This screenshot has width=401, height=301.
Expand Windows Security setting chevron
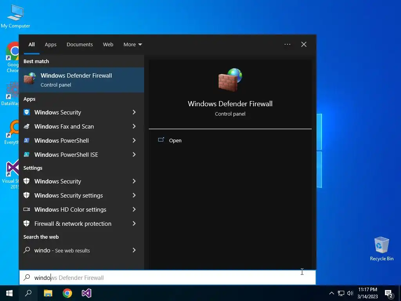tap(134, 181)
